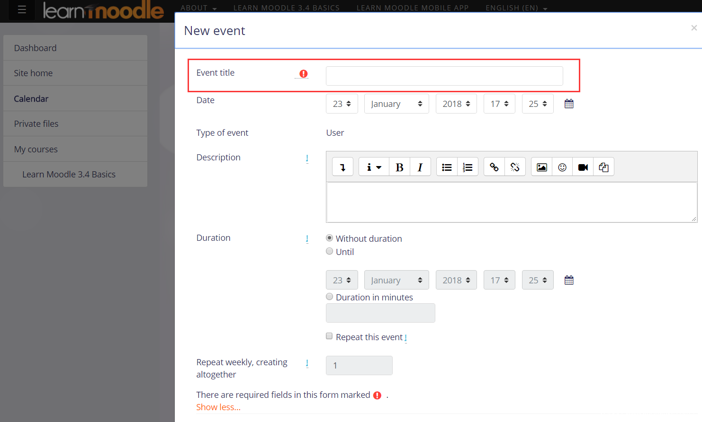
Task: Click the Repeat weekly count field
Action: tap(359, 365)
